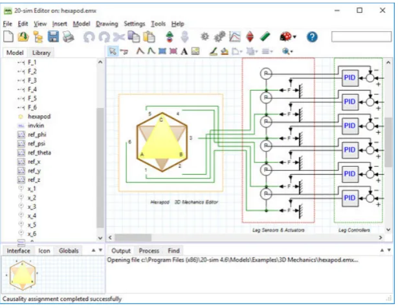Click the Undo arrow icon
Viewport: 398px width, 308px height.
tap(89, 37)
